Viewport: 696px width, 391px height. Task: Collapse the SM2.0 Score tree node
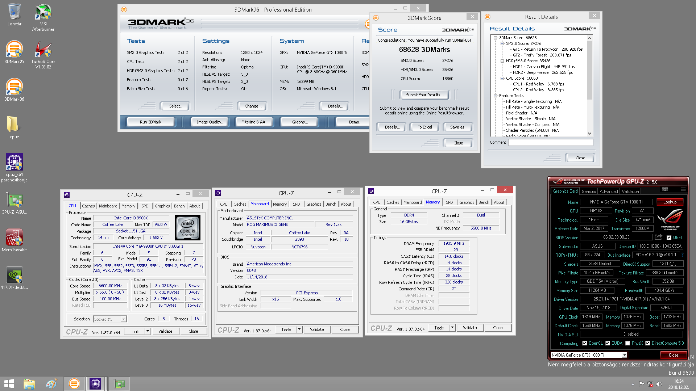(502, 43)
